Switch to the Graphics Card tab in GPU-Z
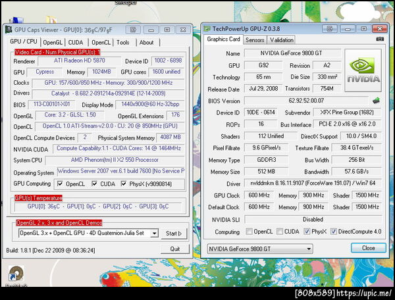Image resolution: width=395 pixels, height=300 pixels. click(223, 39)
